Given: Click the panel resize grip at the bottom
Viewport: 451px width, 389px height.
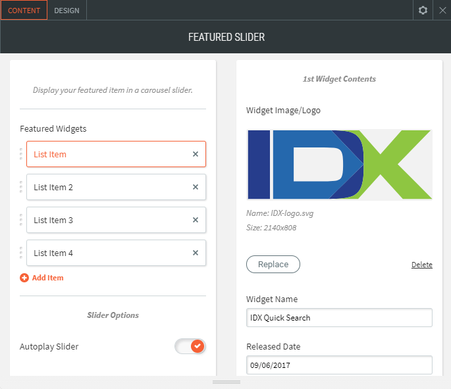Looking at the screenshot, I should coord(226,382).
